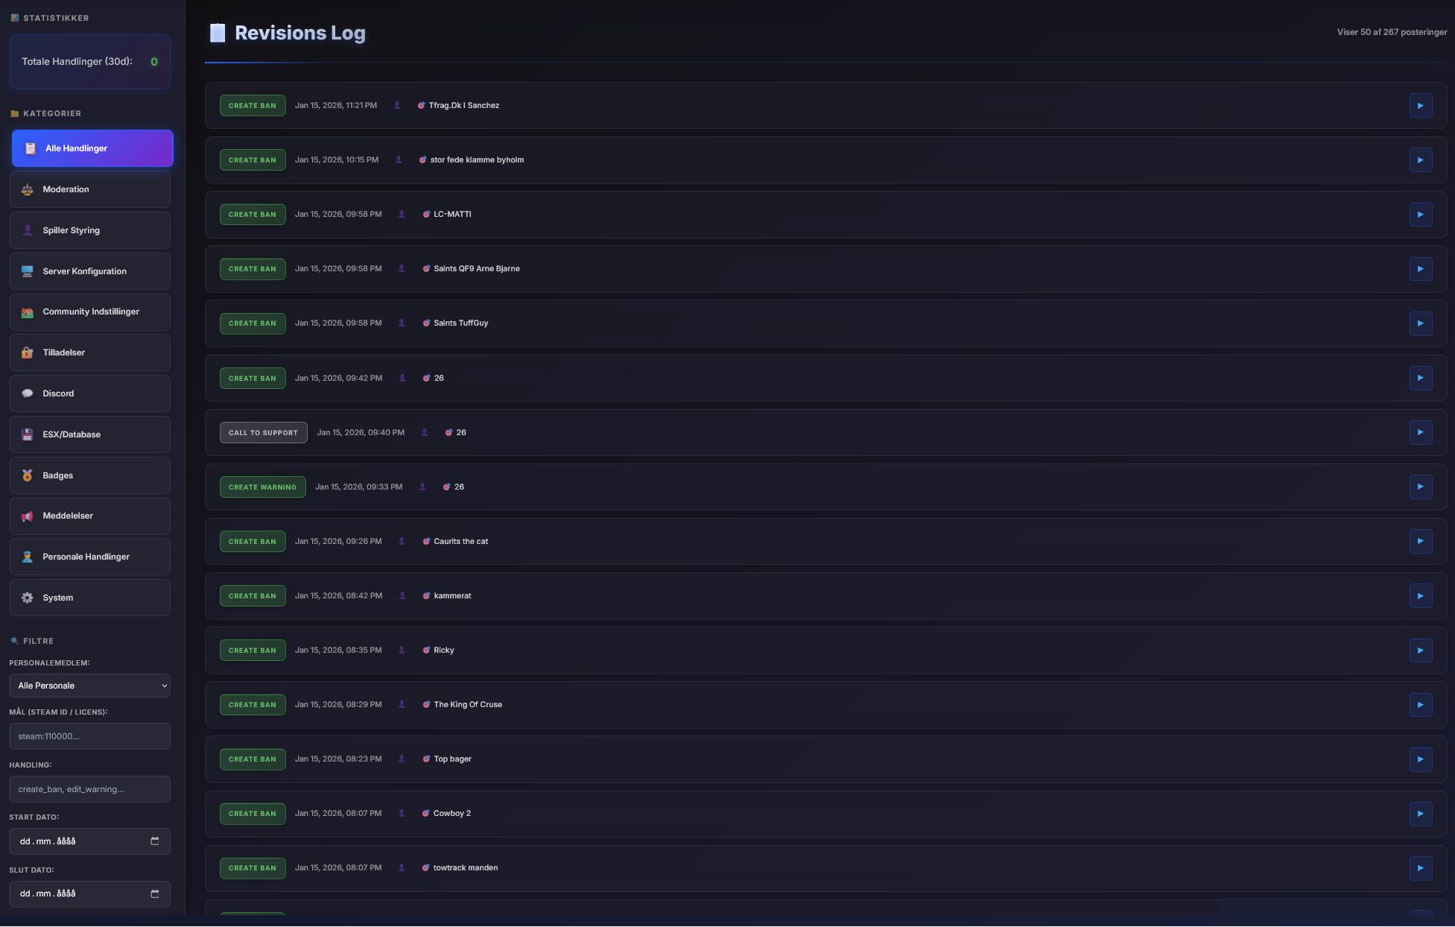The image size is (1455, 927).
Task: Click the Personale Handlinger officer icon
Action: tap(28, 557)
